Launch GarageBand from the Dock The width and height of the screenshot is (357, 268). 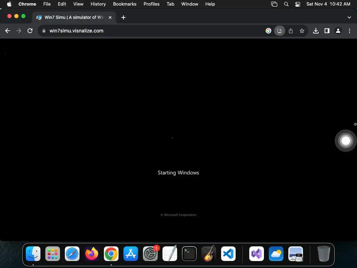click(x=209, y=254)
